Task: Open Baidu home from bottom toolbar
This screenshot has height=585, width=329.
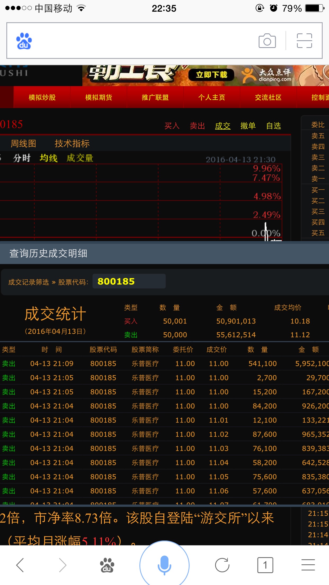Action: [x=107, y=565]
